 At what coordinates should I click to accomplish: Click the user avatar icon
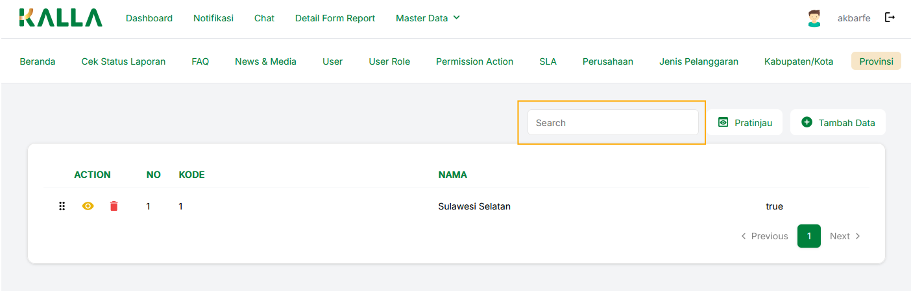click(814, 18)
